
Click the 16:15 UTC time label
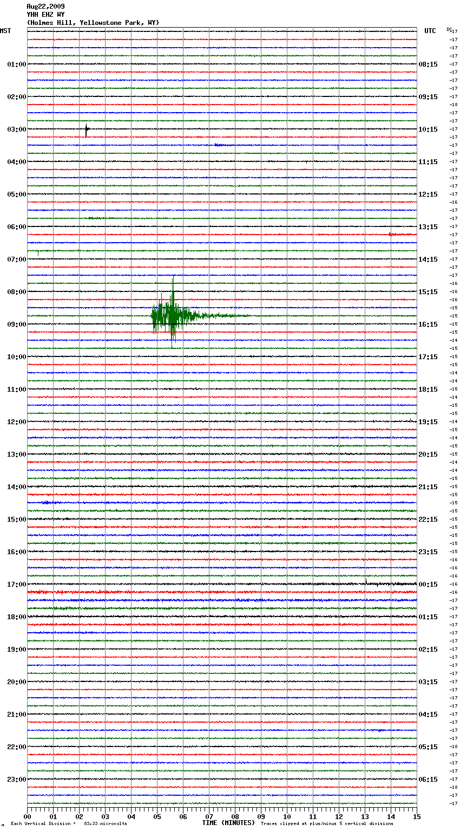pos(428,324)
